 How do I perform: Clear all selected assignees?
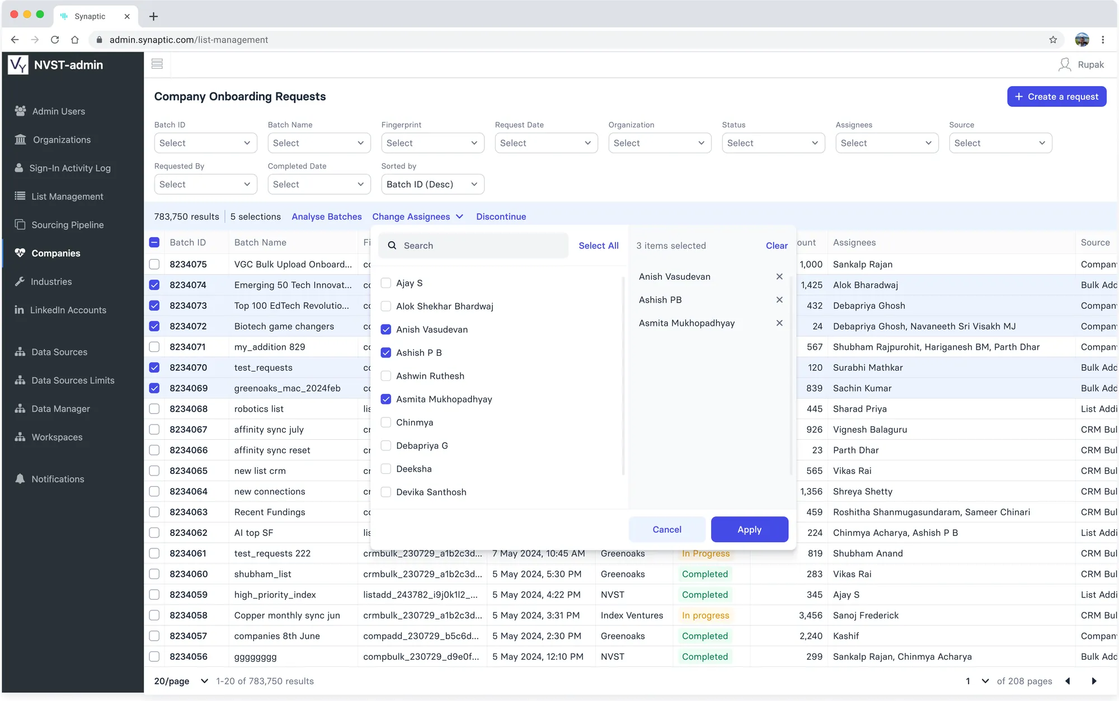[x=777, y=246]
